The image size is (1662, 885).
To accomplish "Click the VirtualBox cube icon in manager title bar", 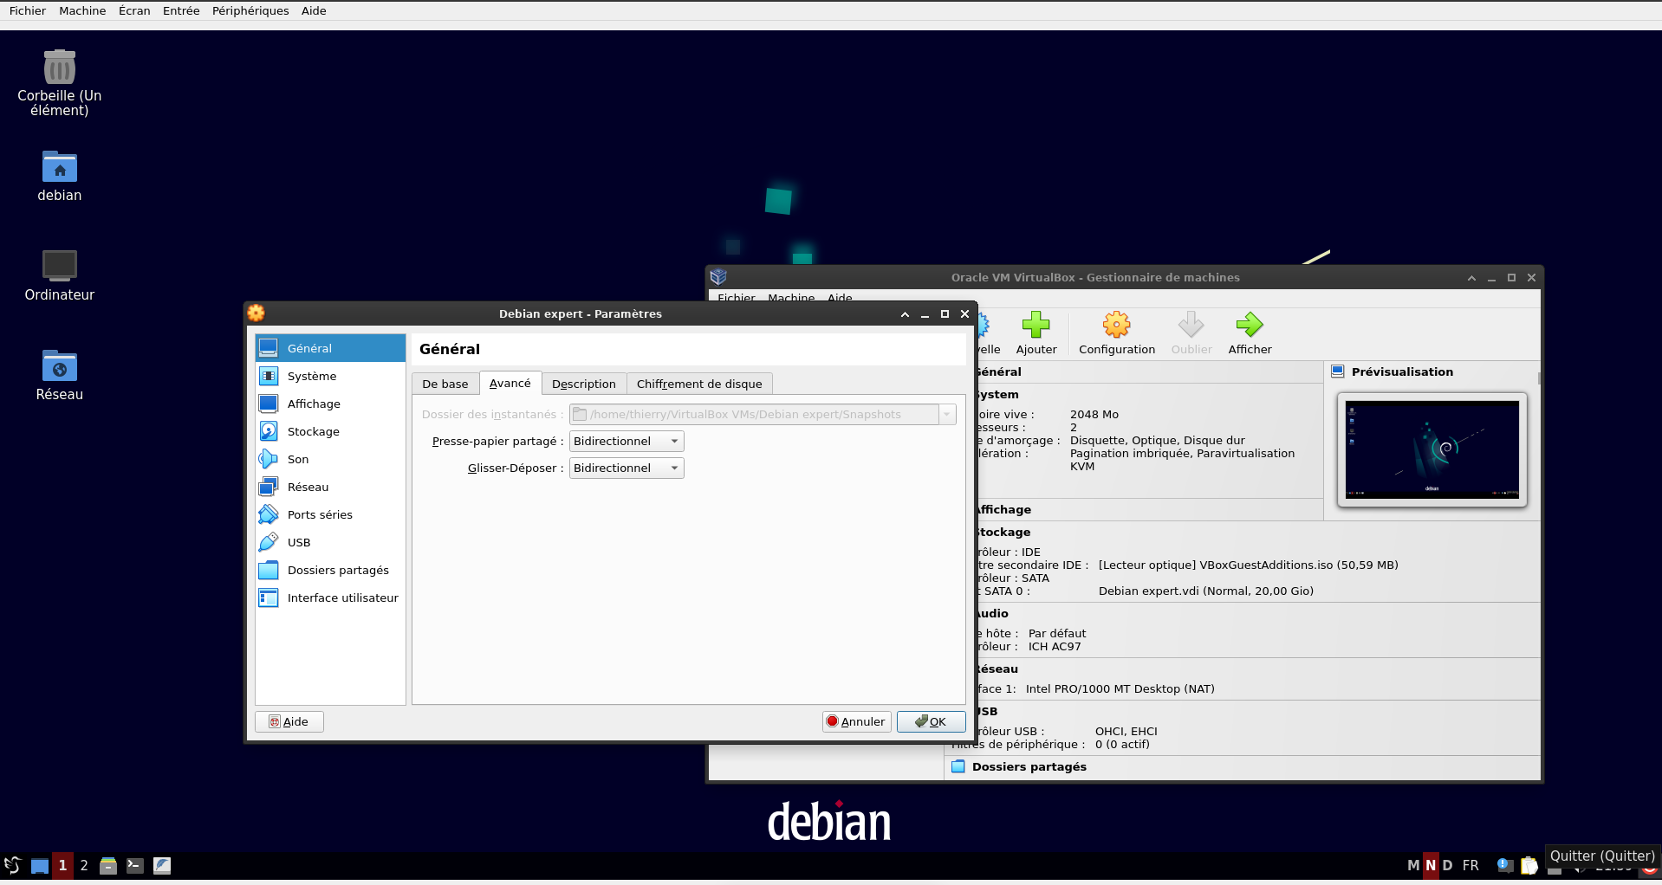I will pyautogui.click(x=718, y=277).
